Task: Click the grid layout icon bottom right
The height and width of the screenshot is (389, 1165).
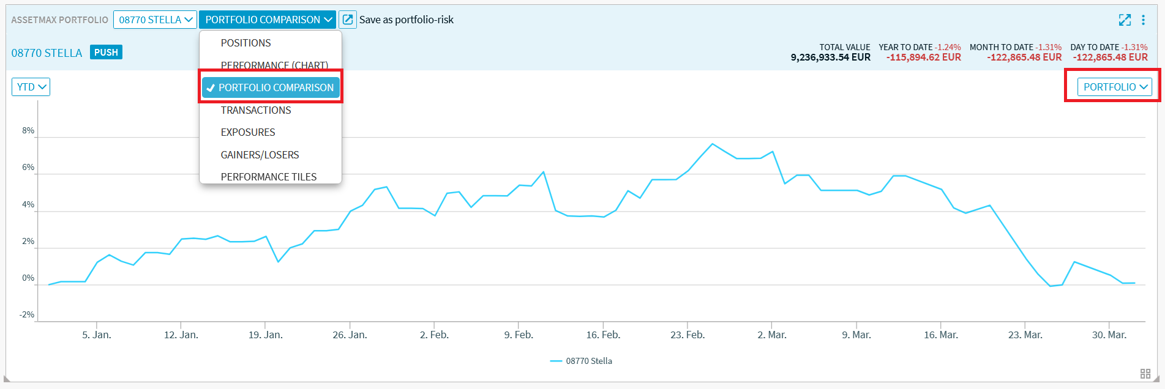Action: 1145,374
